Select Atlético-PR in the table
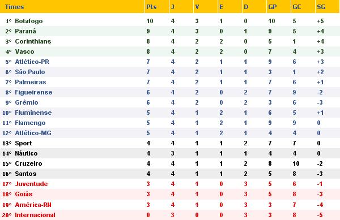Image resolution: width=340 pixels, height=220 pixels. (x=32, y=62)
